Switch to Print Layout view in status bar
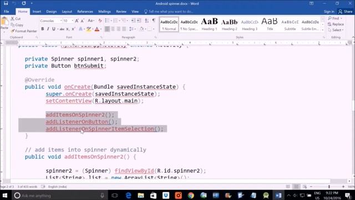 point(296,187)
